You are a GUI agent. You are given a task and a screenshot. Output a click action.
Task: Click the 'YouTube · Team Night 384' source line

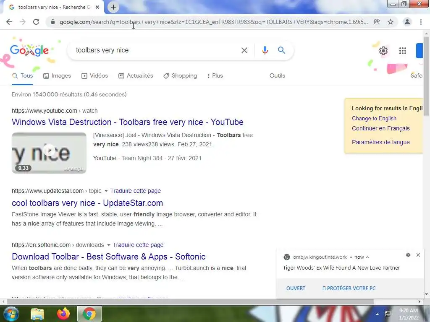click(147, 158)
